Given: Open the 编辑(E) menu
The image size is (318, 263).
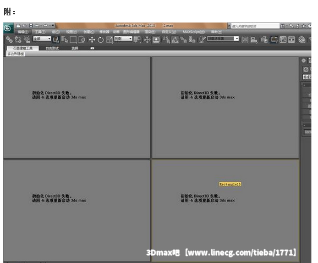Looking at the screenshot, I should (x=23, y=32).
